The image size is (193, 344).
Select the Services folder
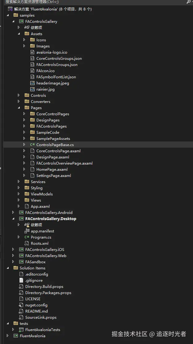38,182
